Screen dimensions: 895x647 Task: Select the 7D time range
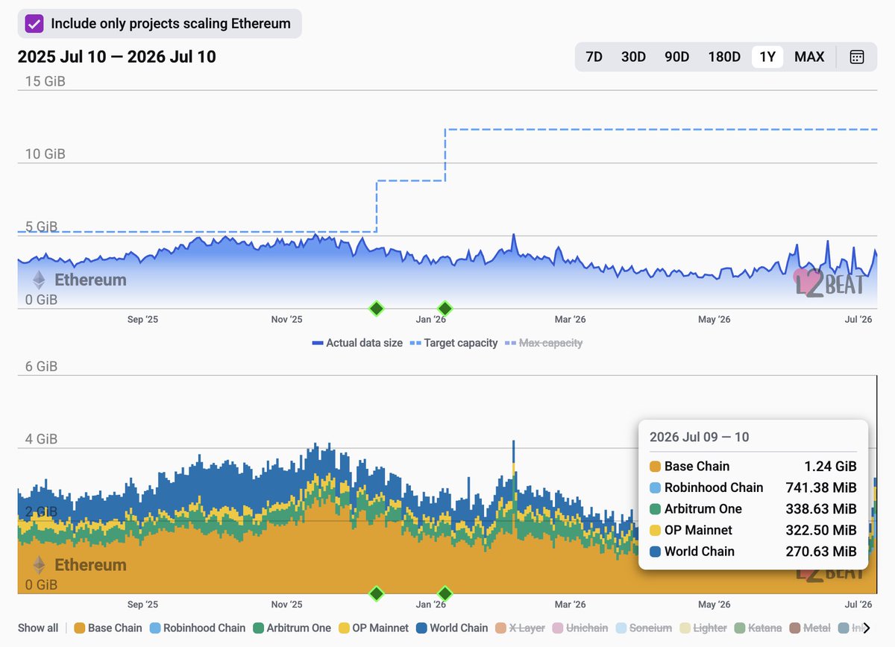(x=594, y=57)
